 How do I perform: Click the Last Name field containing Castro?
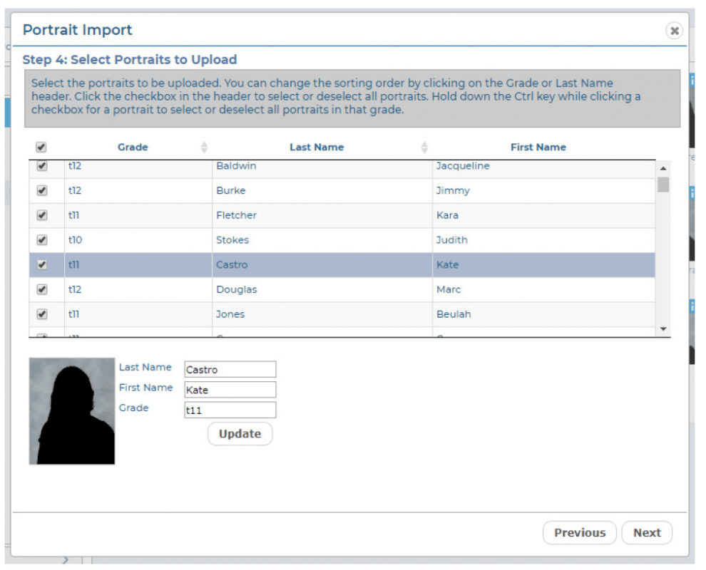pos(230,370)
